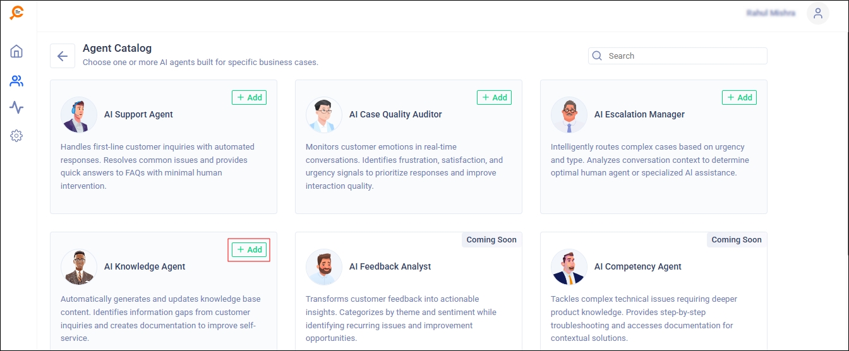Click AI Feedback Analyst avatar
Screen dimensions: 849x351
[x=324, y=267]
